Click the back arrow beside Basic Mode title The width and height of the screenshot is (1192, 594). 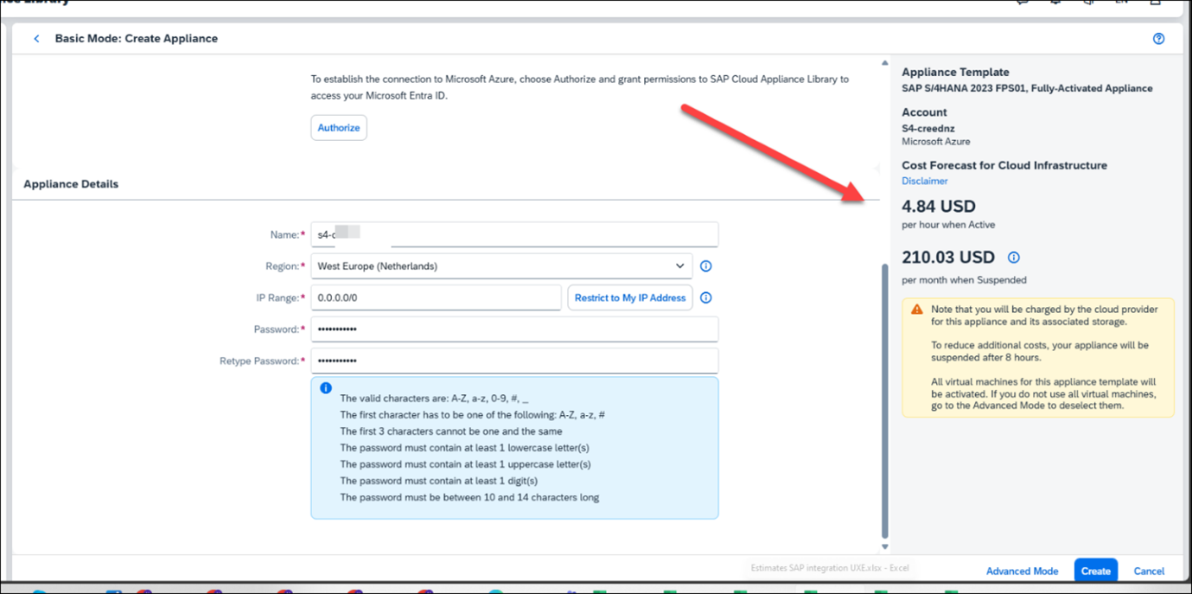tap(35, 38)
